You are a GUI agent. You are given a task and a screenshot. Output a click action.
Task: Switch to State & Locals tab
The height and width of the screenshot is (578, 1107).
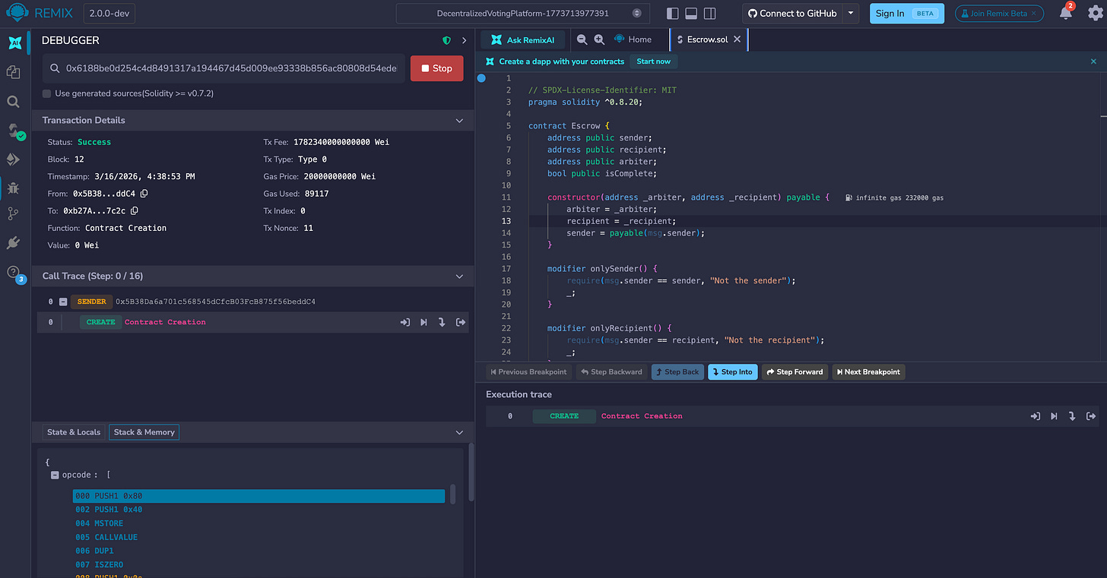point(74,432)
